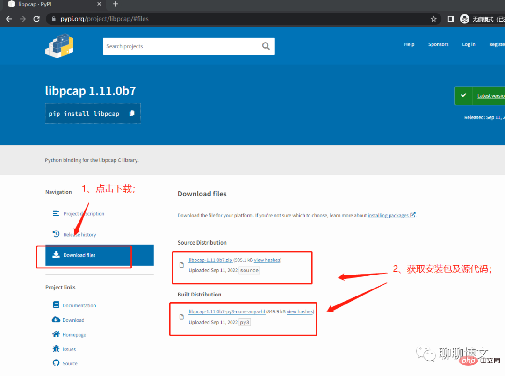Open Source project link
The image size is (505, 376).
[x=70, y=363]
